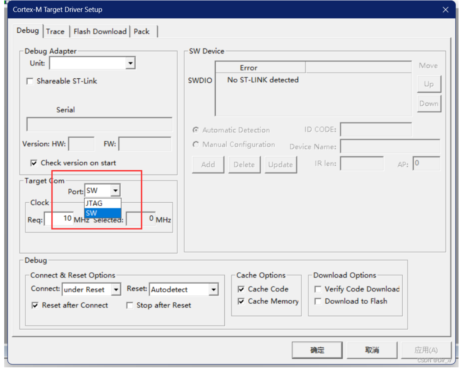Choose JTAG from the Port list

coord(103,203)
